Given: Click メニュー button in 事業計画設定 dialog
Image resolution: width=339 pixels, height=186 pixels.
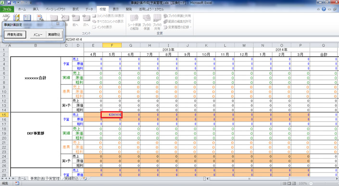Looking at the screenshot, I should 38,35.
